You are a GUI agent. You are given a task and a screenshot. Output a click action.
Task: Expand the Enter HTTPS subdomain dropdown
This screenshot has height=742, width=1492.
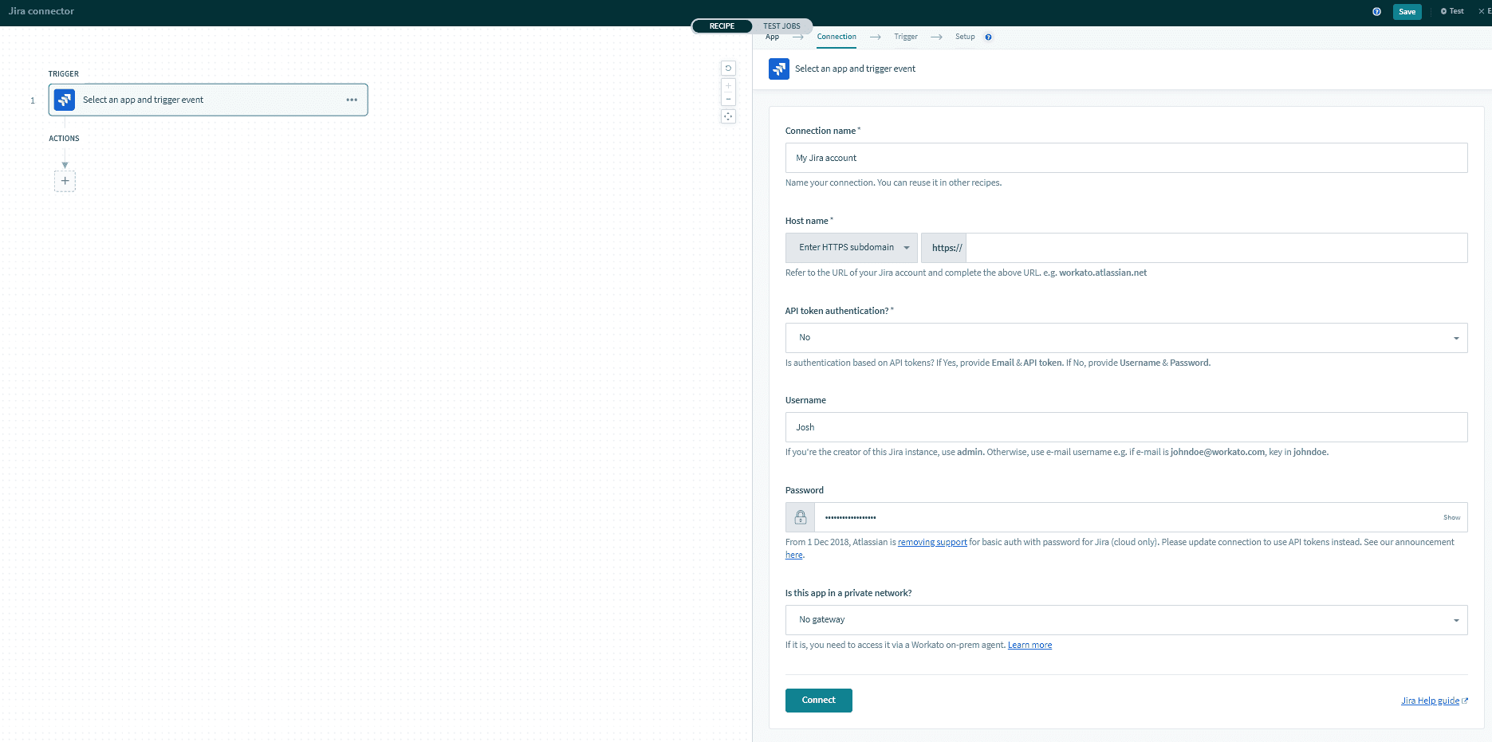852,248
